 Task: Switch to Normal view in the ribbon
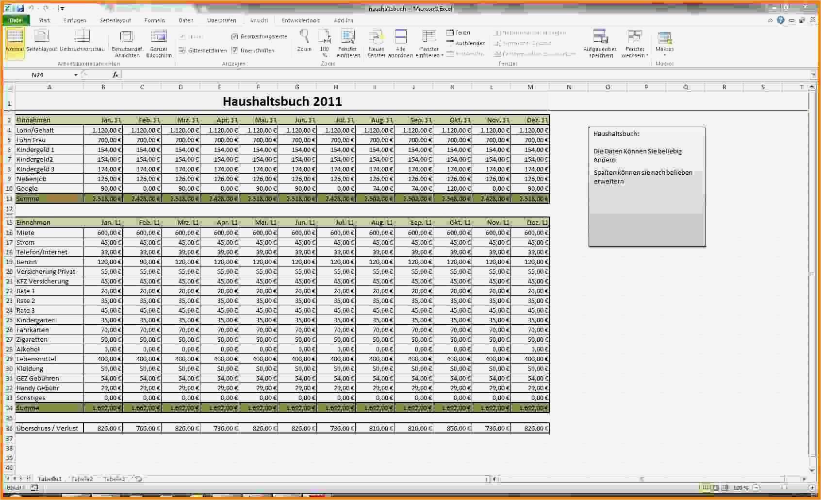15,43
